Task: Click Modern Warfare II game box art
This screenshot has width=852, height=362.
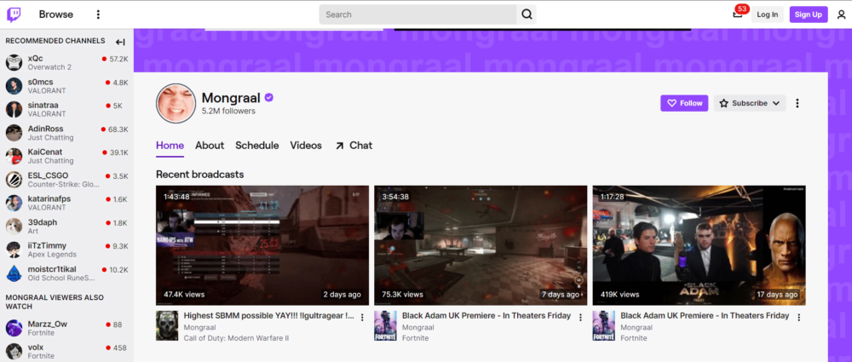Action: click(x=167, y=325)
